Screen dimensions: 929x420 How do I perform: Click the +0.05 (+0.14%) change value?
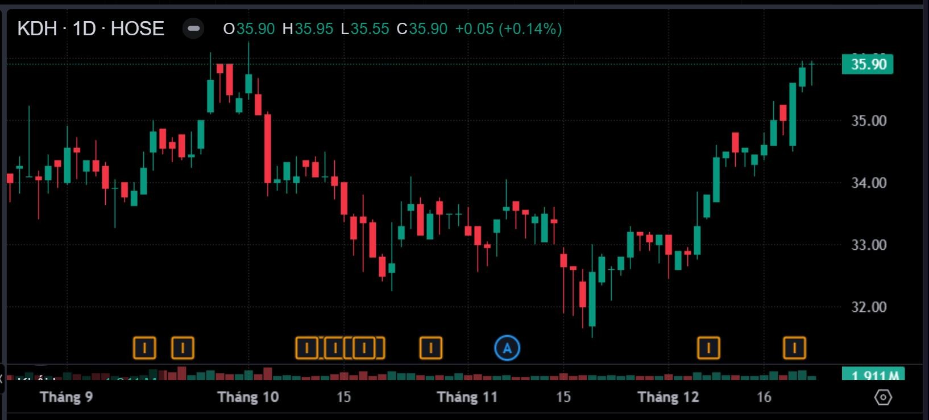[x=508, y=28]
